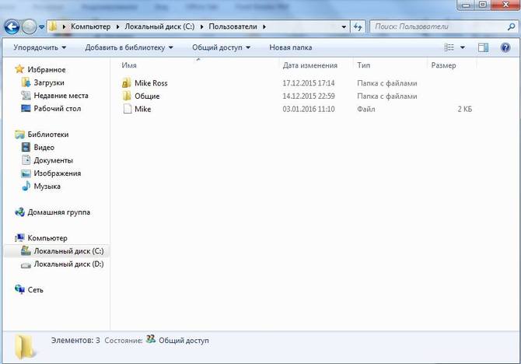Click the Сеть network icon
This screenshot has width=521, height=364.
pyautogui.click(x=19, y=289)
